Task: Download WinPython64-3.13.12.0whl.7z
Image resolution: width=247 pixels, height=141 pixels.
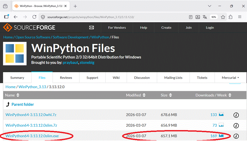Action: pyautogui.click(x=31, y=115)
